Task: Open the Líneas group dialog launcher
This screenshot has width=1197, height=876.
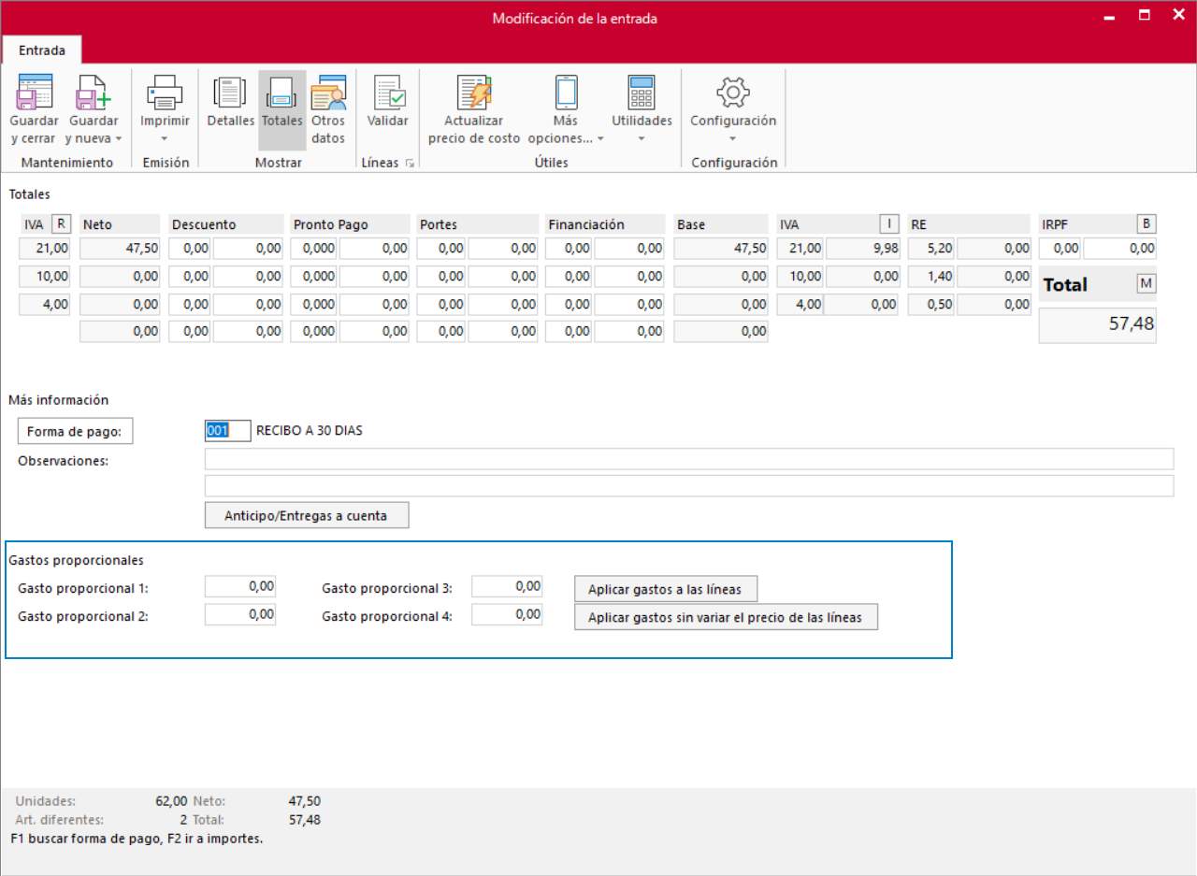Action: [x=410, y=164]
